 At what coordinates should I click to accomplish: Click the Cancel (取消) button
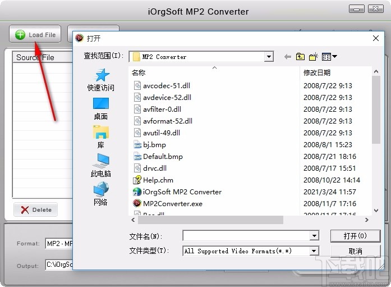pyautogui.click(x=355, y=251)
